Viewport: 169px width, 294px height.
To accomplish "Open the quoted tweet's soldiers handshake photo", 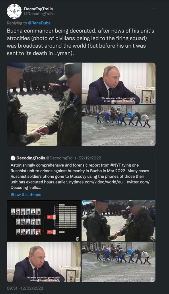I will [x=119, y=221].
